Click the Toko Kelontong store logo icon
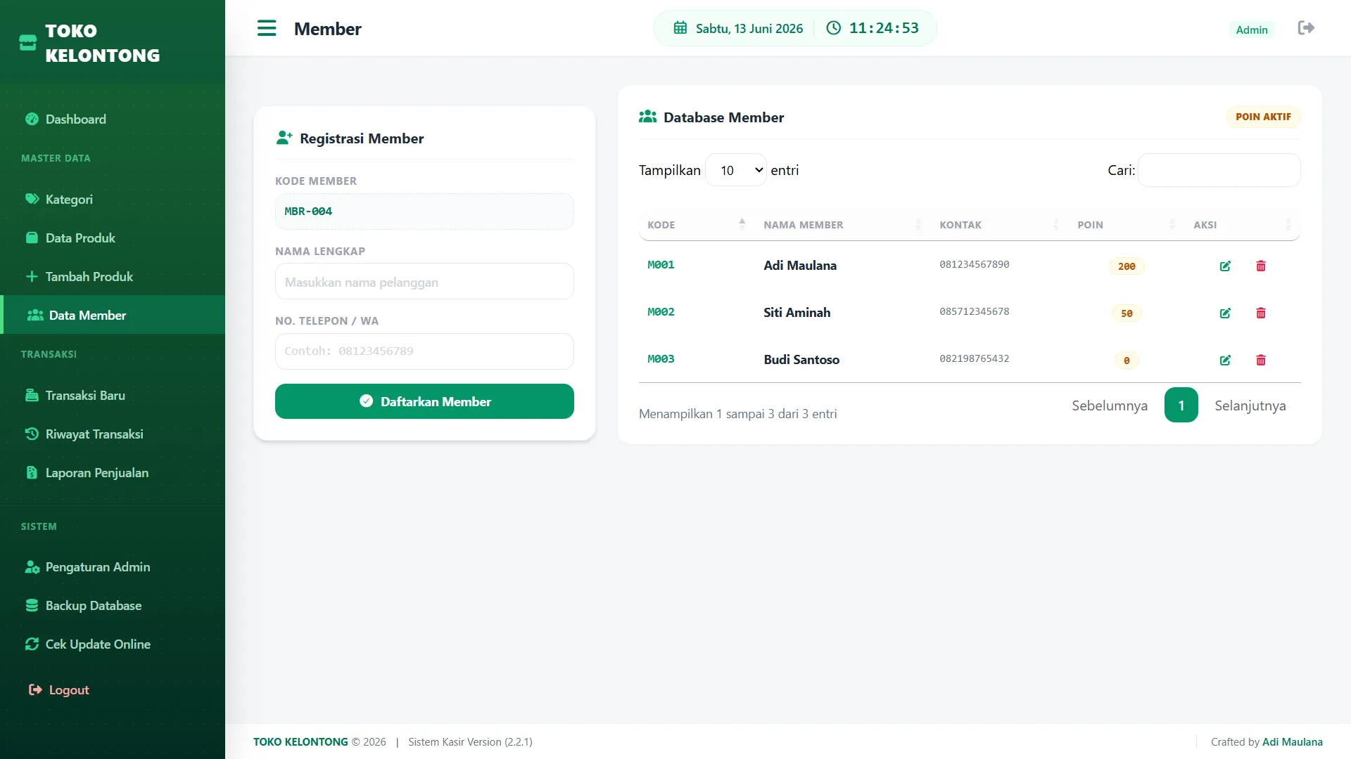Screen dimensions: 1351x759 pos(27,43)
